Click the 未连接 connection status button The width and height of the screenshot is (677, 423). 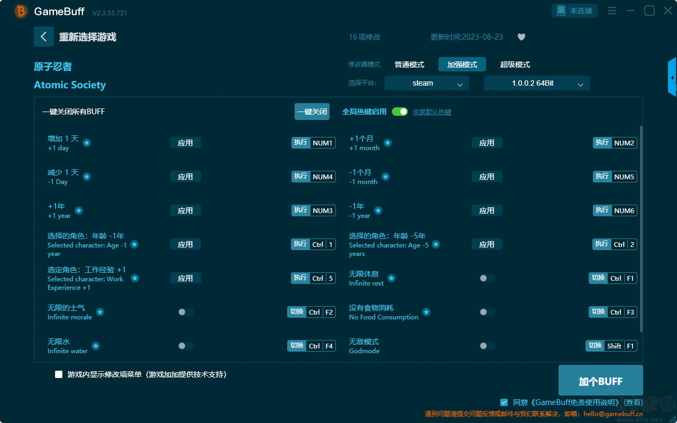click(x=575, y=11)
